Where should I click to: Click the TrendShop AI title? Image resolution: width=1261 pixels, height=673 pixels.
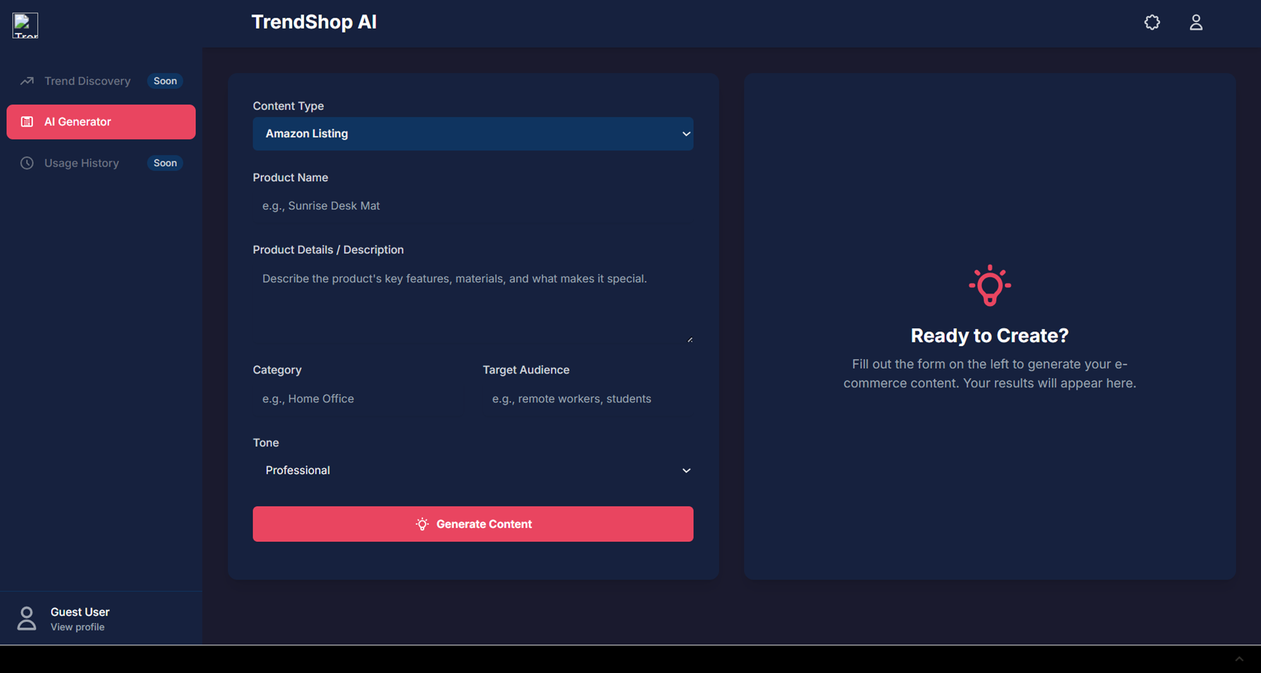point(314,22)
